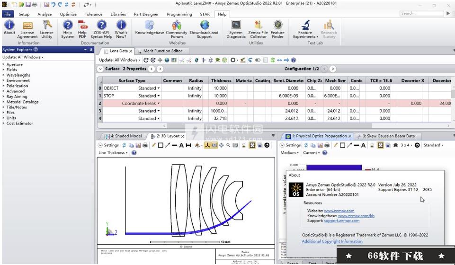Open support.zemax.com link
The width and height of the screenshot is (455, 265).
(x=341, y=221)
